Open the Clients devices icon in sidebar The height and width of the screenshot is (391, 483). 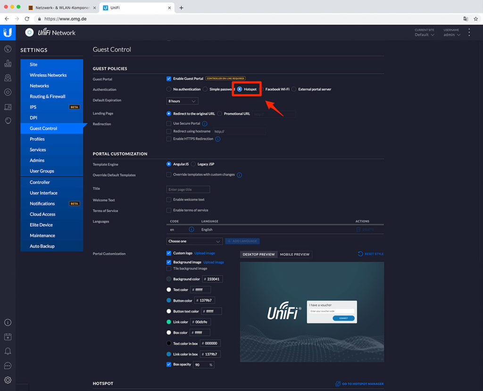[8, 107]
